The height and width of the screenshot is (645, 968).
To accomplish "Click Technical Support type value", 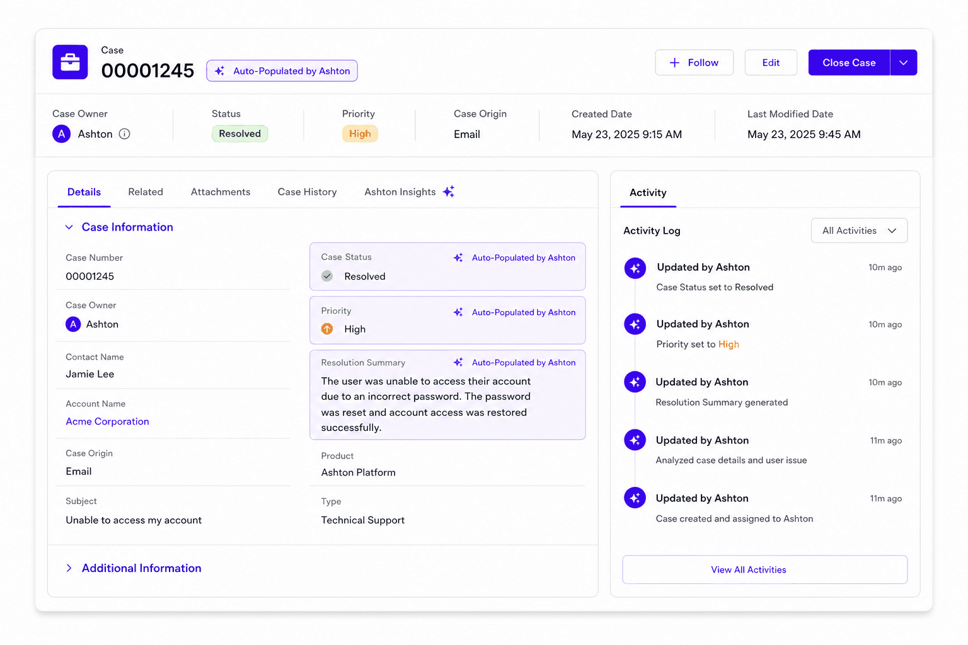I will tap(362, 520).
